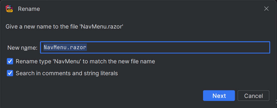Viewport: 277px width, 108px height.
Task: Disable Search in comments checkbox
Action: point(10,73)
